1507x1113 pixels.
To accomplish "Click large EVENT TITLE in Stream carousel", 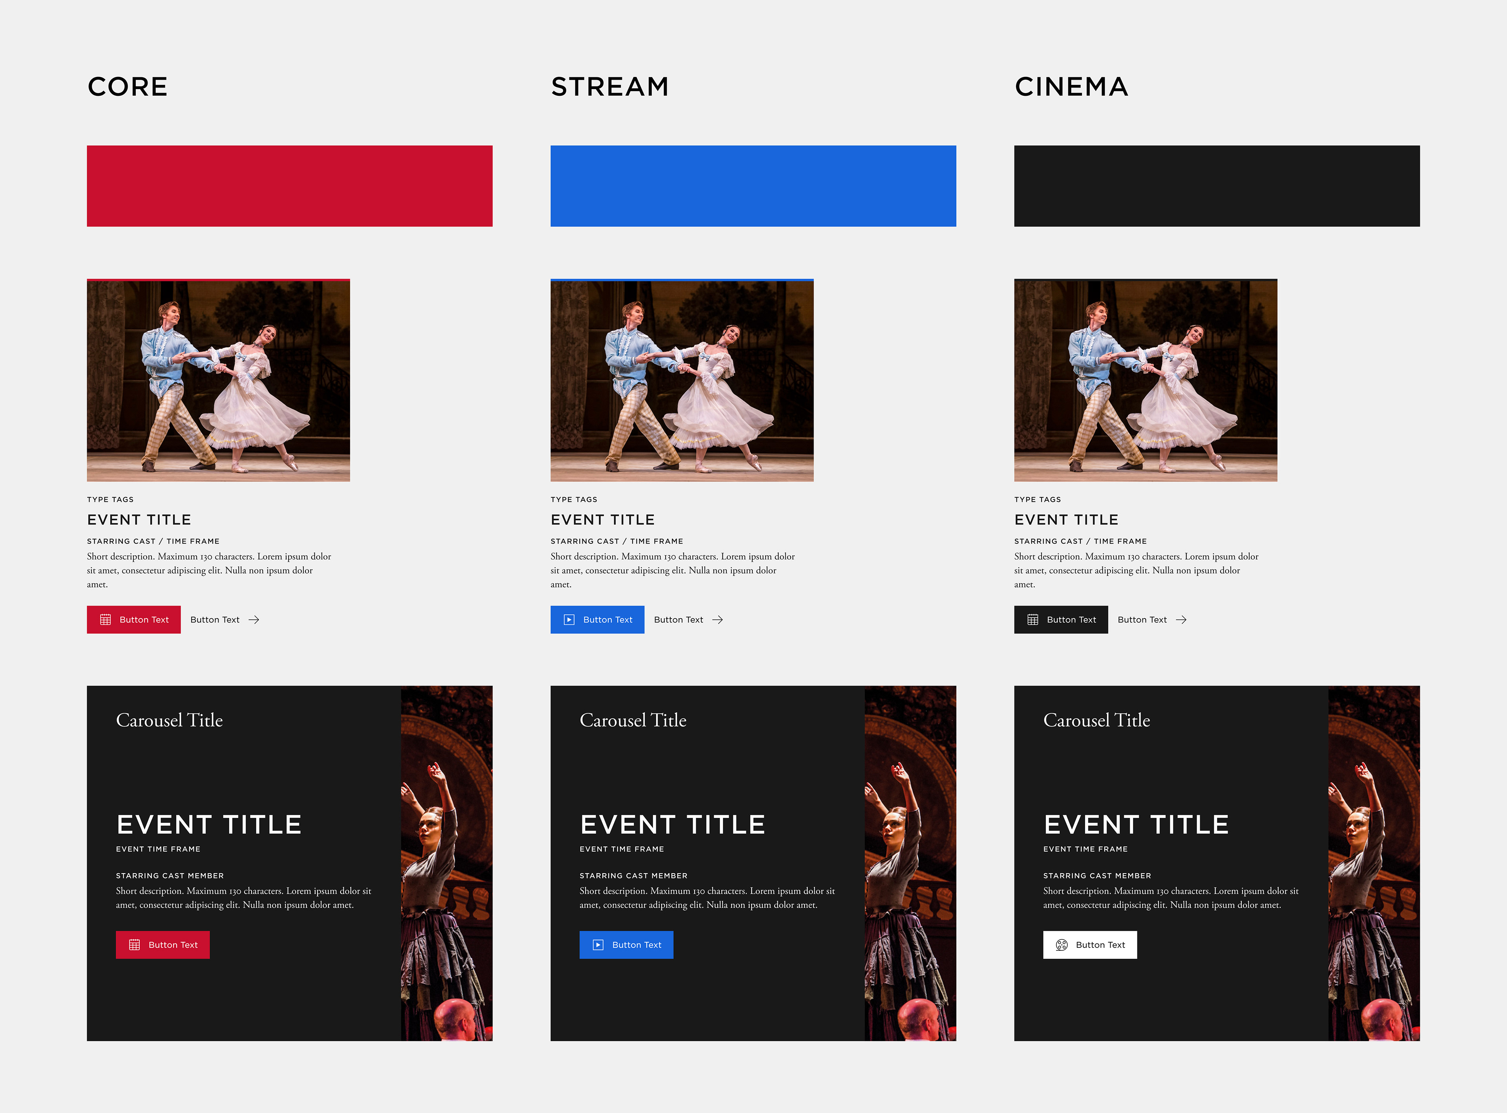I will 672,825.
